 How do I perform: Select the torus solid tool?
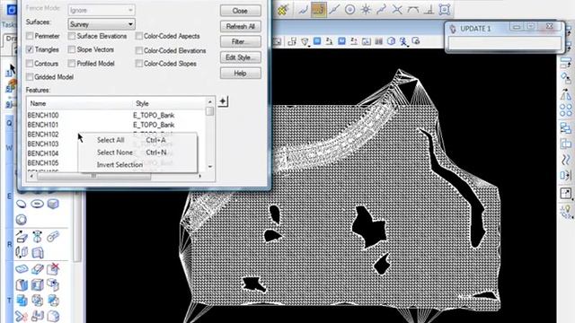coord(37,204)
